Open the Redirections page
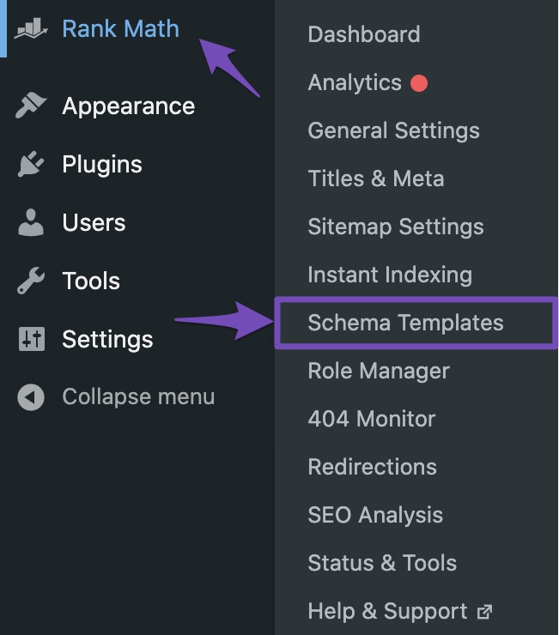The image size is (559, 635). pos(373,468)
